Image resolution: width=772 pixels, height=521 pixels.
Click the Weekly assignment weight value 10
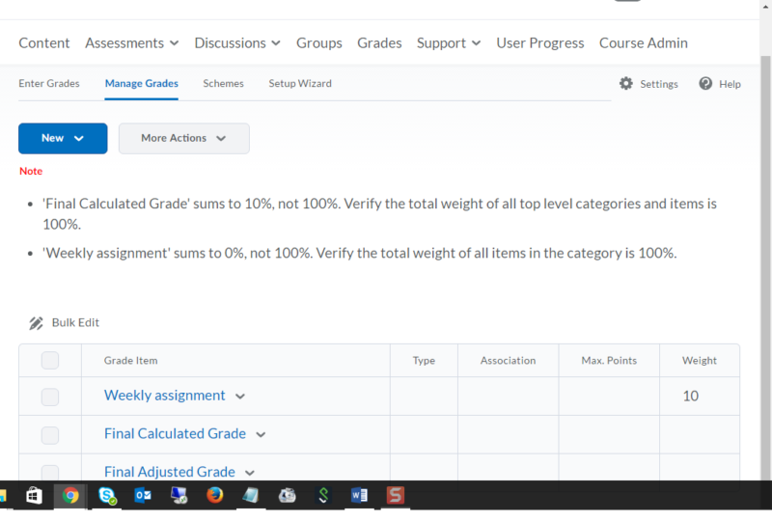[x=690, y=397]
